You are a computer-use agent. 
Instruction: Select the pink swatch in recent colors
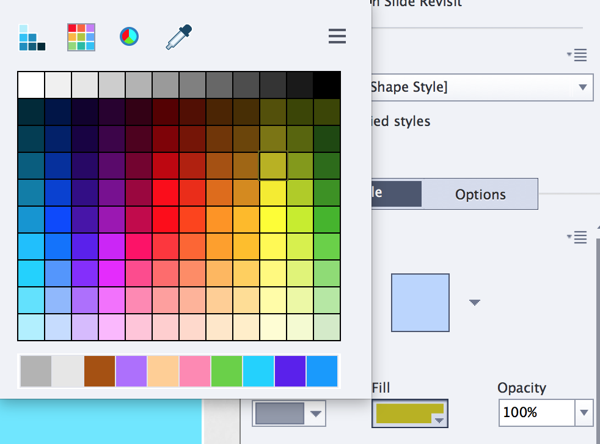[x=194, y=371]
